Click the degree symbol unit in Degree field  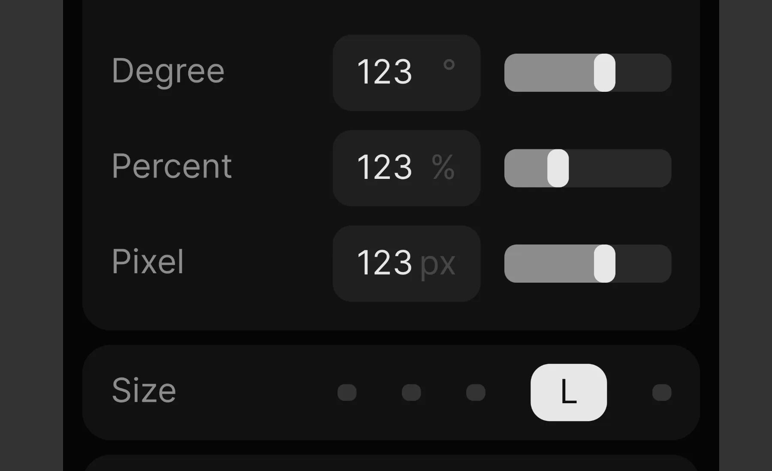pos(449,65)
